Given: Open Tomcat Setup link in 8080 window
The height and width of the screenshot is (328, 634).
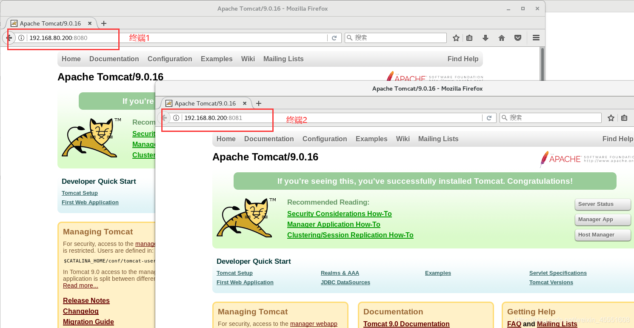Looking at the screenshot, I should click(x=80, y=193).
